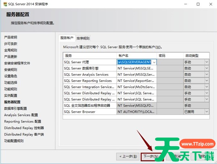Open account name dropdown for SQL Server 代理
Image resolution: width=217 pixels, height=164 pixels.
pyautogui.click(x=154, y=62)
